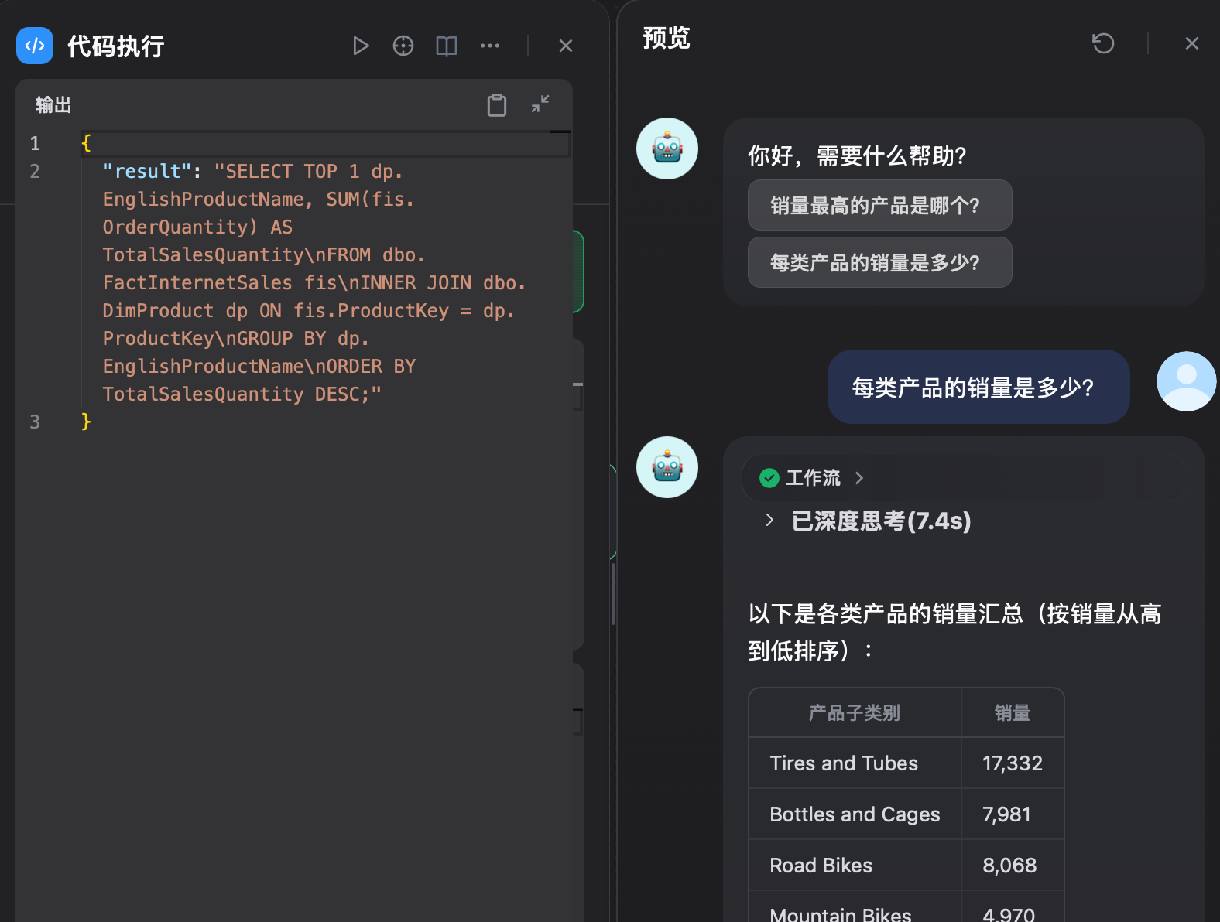Click the debug target icon in header
Screen dimensions: 1220x922
tap(403, 46)
